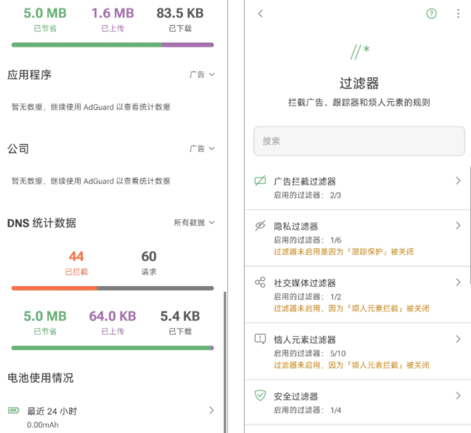Click 启用的过滤器: 5/10 text

309,353
